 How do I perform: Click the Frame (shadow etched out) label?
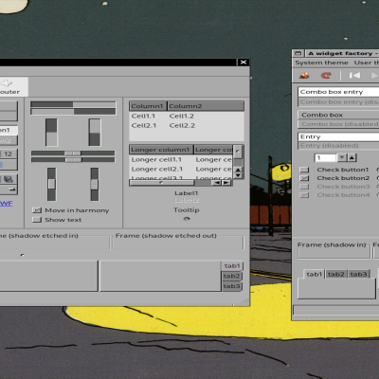(166, 236)
